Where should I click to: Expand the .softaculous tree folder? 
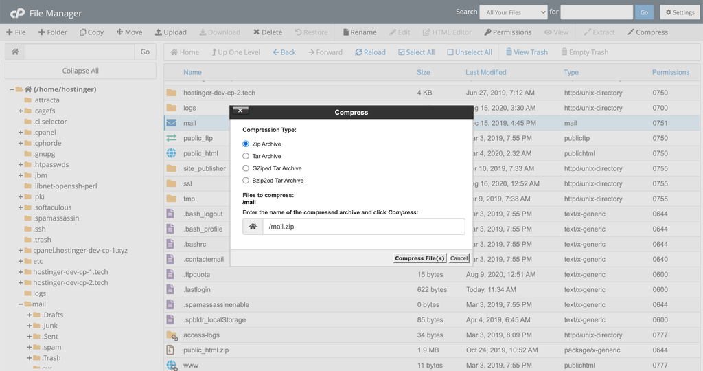(21, 207)
